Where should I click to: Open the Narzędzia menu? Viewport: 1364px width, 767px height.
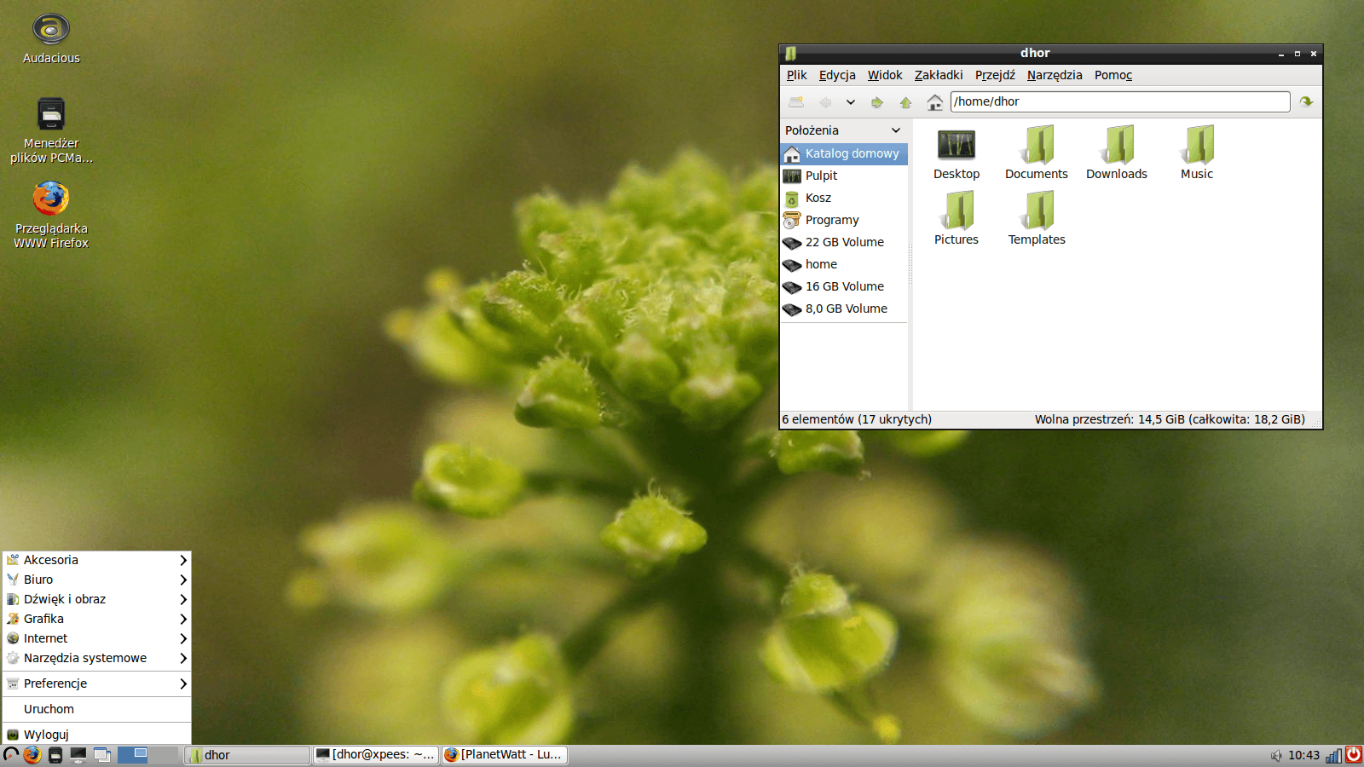tap(1055, 75)
